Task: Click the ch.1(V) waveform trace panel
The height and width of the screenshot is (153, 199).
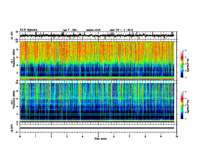Action: click(x=98, y=35)
